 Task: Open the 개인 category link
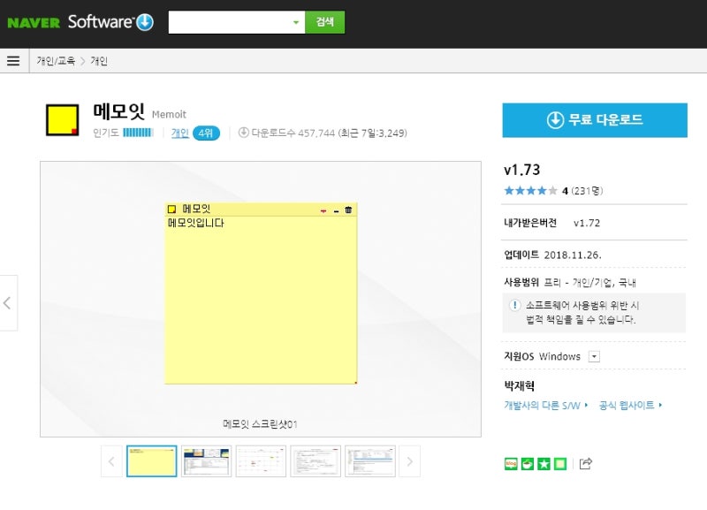[180, 133]
